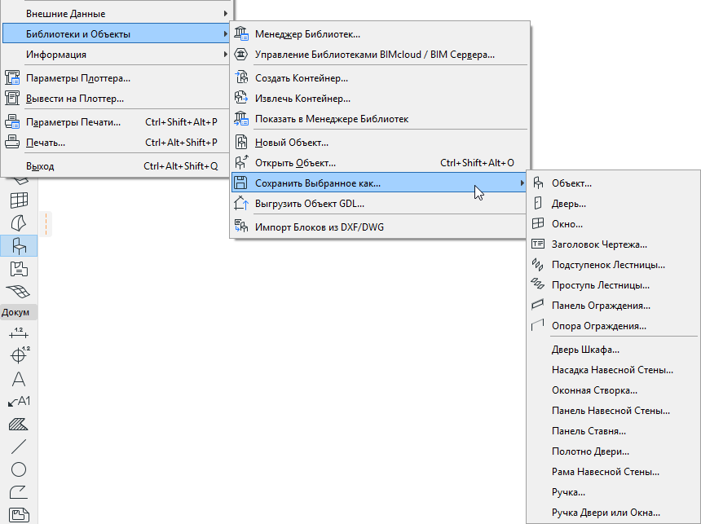Save selection as Оконная Створка

613,390
